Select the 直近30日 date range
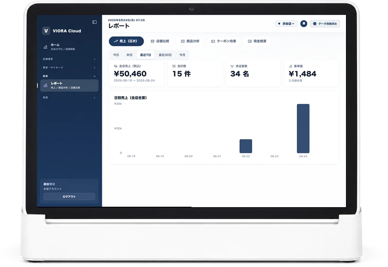Screen dimensions: 388x267 pos(165,55)
